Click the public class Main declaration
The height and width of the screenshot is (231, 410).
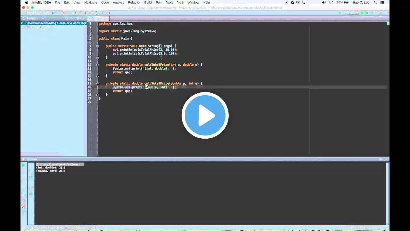coord(115,38)
